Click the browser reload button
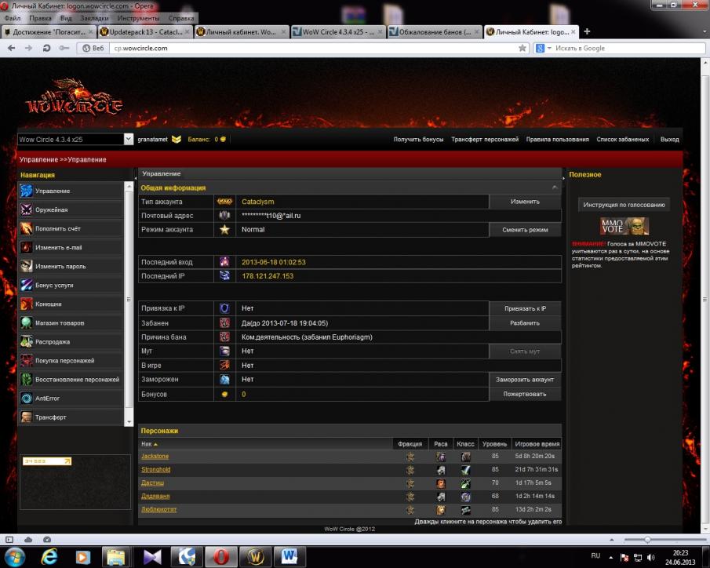Viewport: 710px width, 568px height. pos(48,48)
